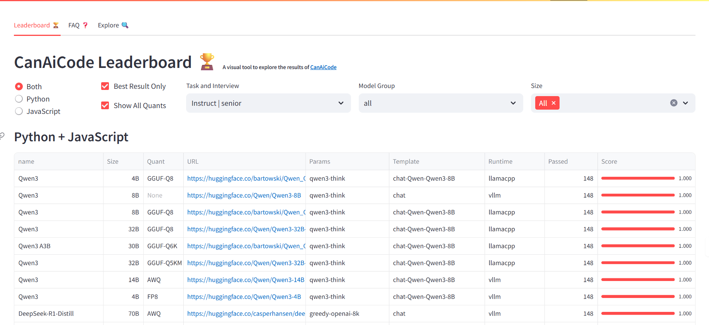Open the Leaderboard tab
Viewport: 709px width, 325px height.
point(36,25)
